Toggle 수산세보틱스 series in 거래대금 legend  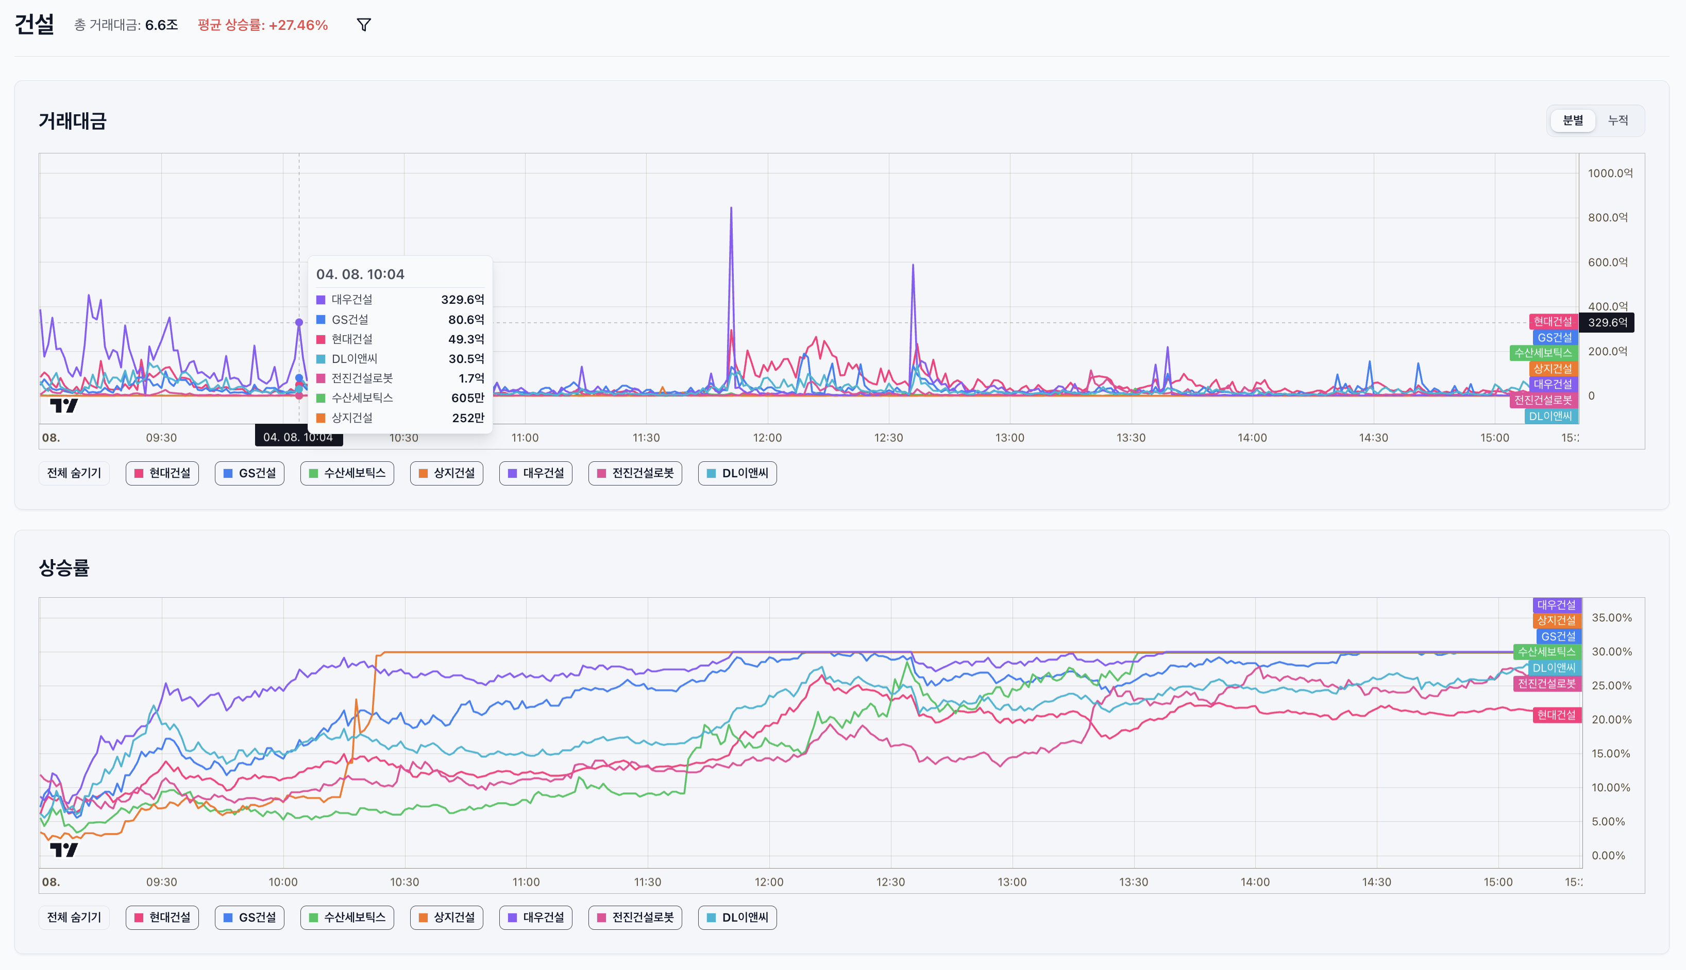347,473
